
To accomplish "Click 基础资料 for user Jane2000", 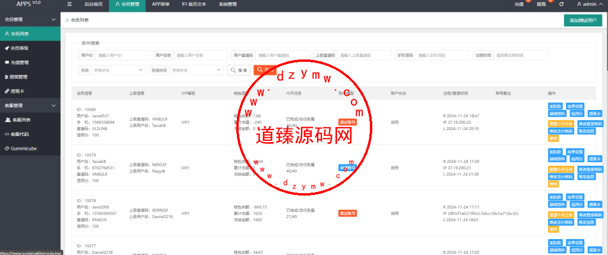I will (x=557, y=204).
